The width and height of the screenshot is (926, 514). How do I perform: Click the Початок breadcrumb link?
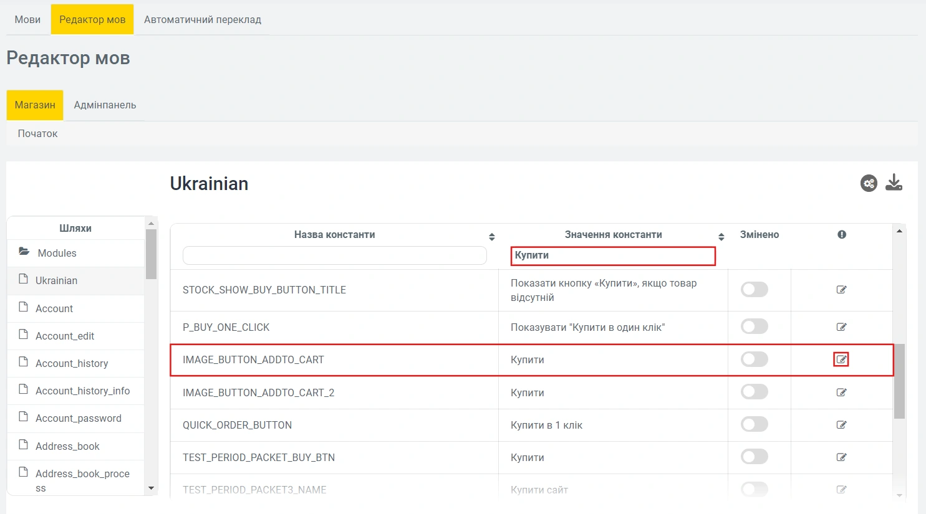[37, 133]
